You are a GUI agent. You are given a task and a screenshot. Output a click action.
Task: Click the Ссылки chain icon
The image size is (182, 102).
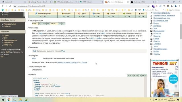point(151,41)
